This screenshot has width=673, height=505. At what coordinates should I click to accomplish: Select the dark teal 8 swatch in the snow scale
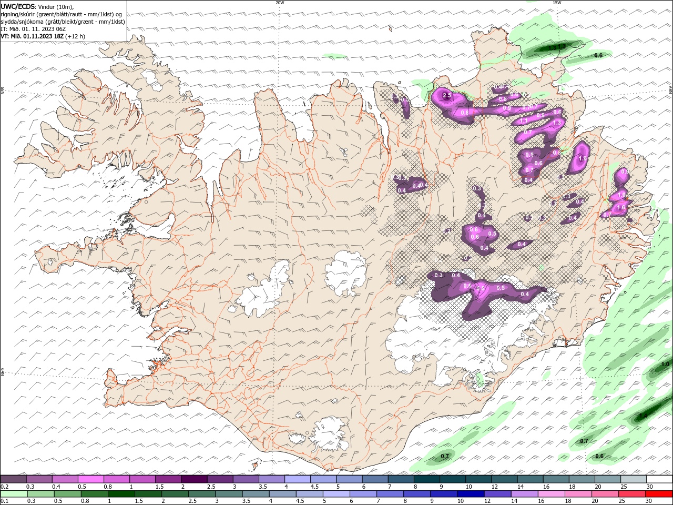(x=427, y=479)
